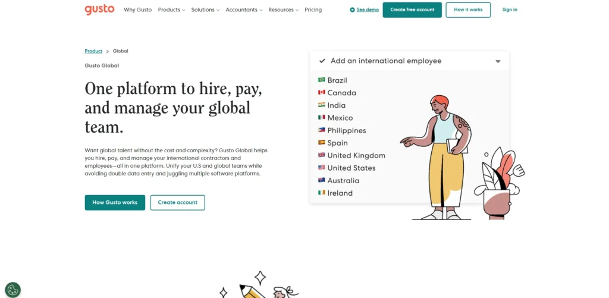Click the Spain flag icon
The width and height of the screenshot is (609, 298).
[x=322, y=143]
